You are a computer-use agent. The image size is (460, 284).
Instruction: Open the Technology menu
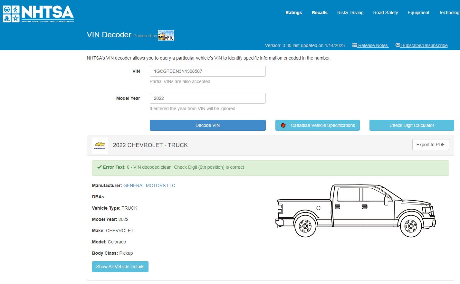tap(449, 13)
